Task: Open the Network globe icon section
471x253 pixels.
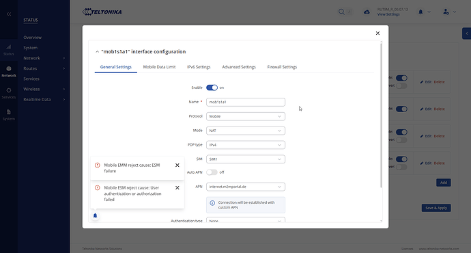Action: coord(9,72)
